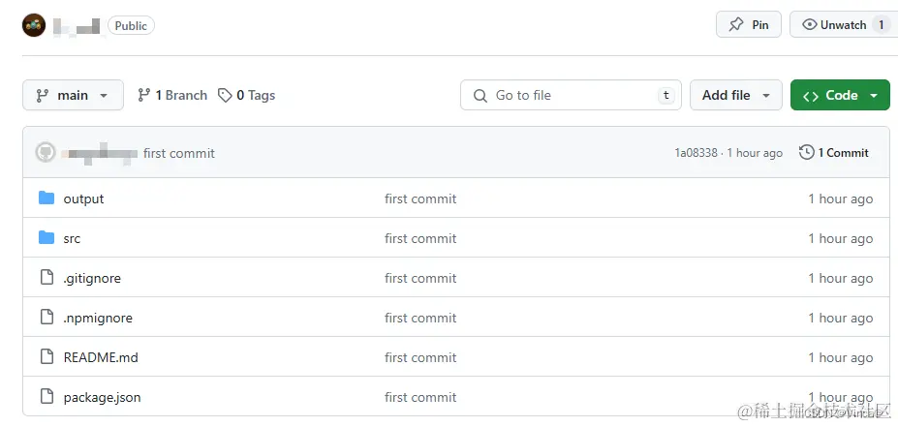
Task: Open the 1 Commit history
Action: tap(834, 153)
